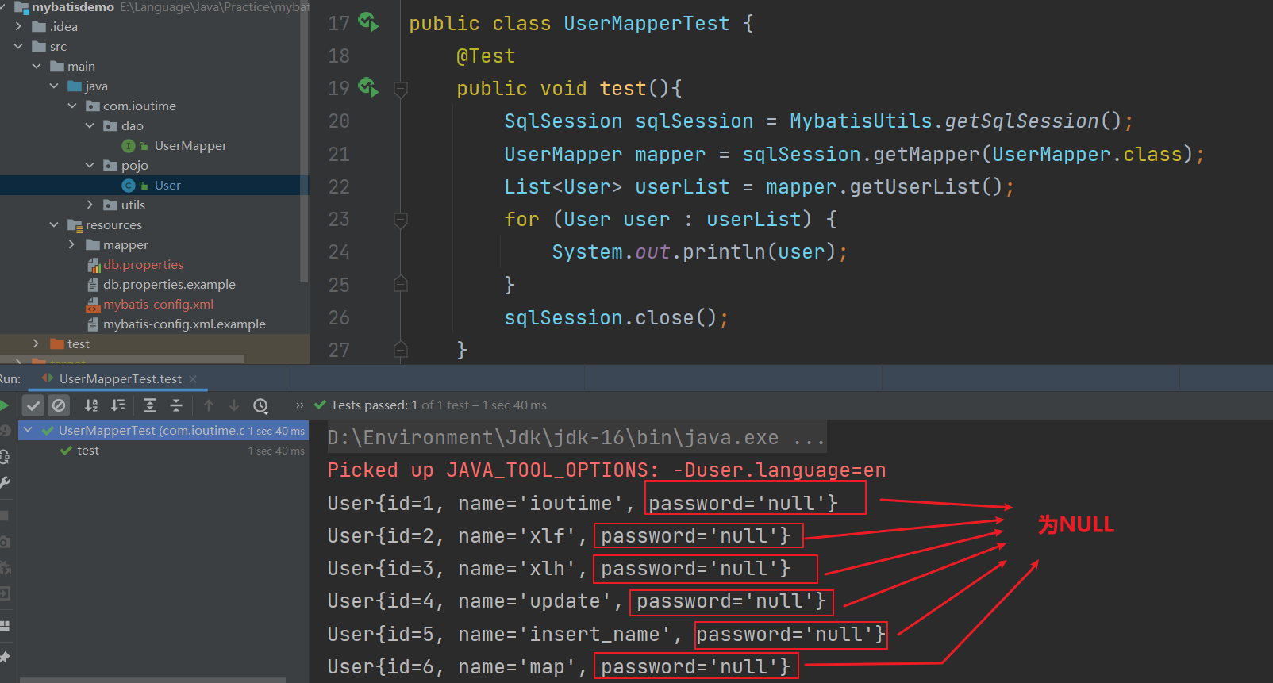Click the mybatis-config.xml file icon

[94, 305]
